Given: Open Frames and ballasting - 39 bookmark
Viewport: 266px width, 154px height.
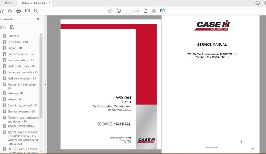Looking at the screenshot, I should coord(22,86).
